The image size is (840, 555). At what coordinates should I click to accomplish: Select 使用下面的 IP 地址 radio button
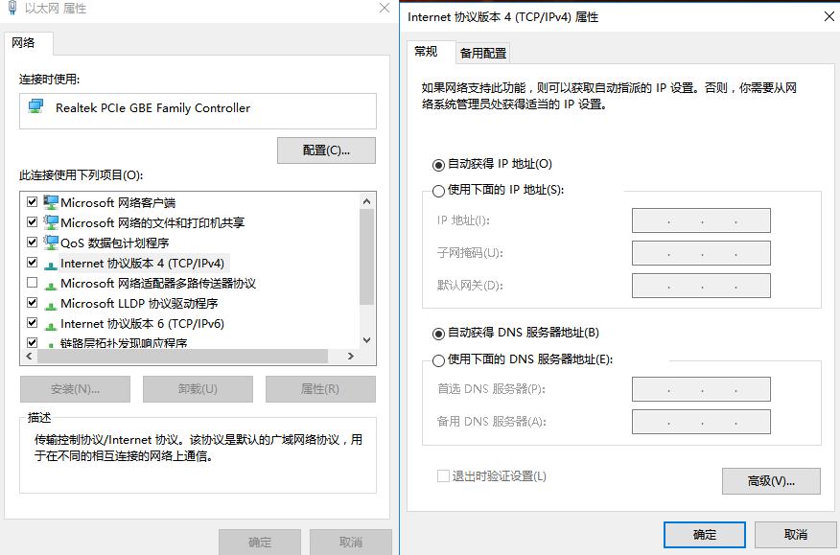(x=439, y=191)
